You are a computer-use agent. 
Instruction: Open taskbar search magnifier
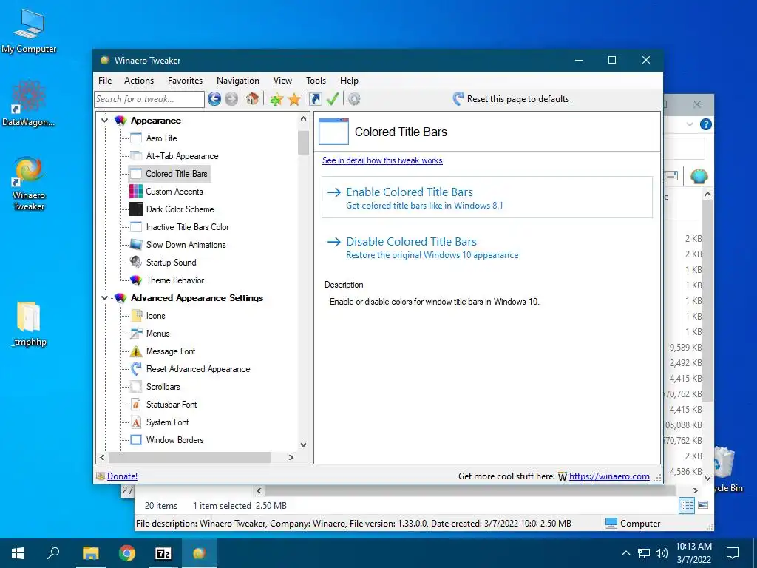[x=53, y=553]
